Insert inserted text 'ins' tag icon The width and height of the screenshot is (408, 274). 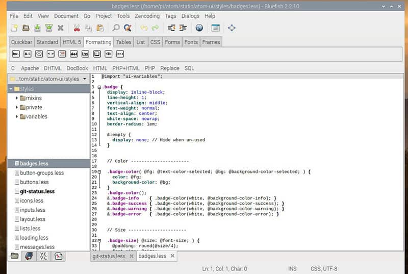pos(85,54)
